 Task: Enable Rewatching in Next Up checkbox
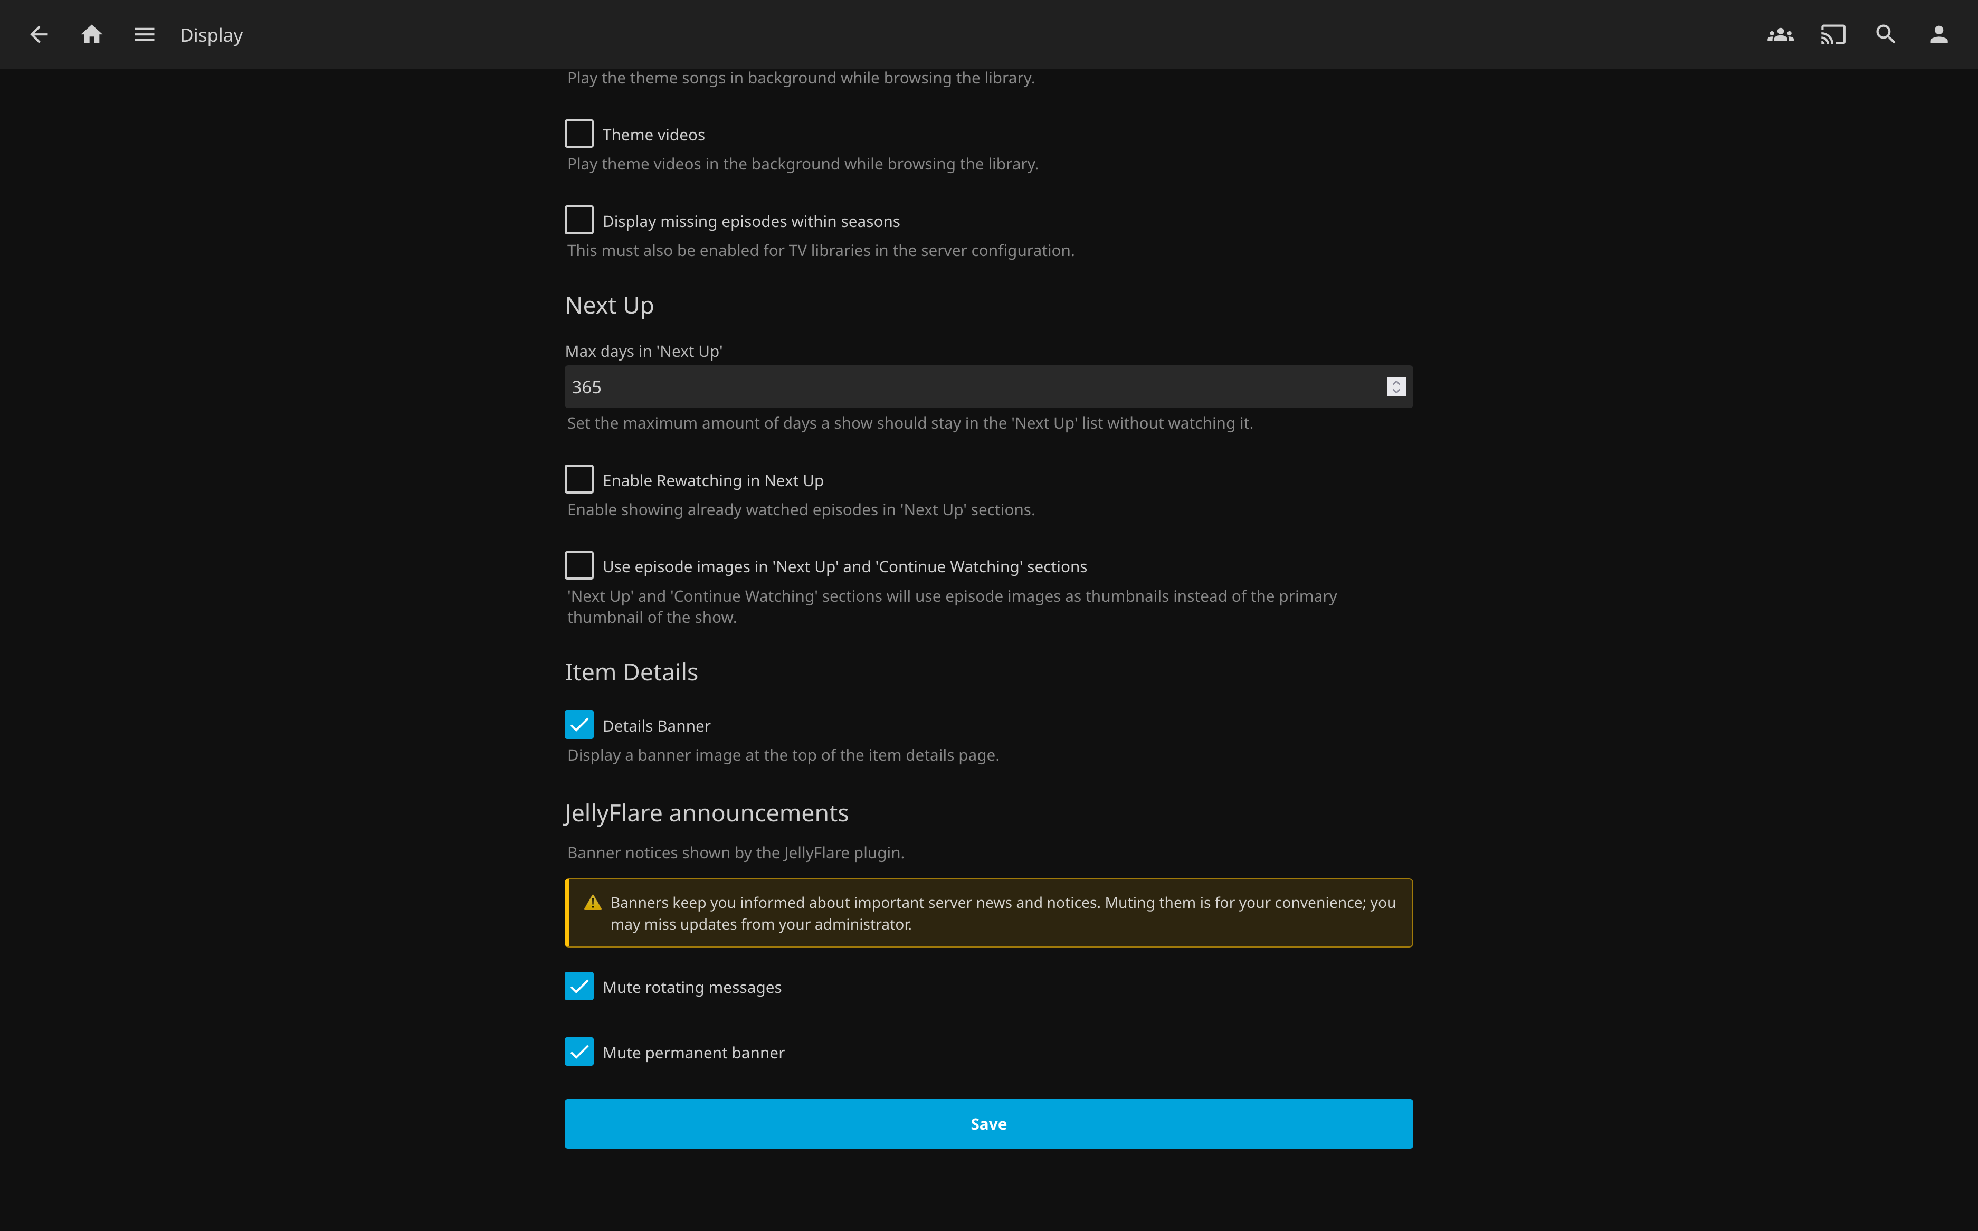click(x=579, y=479)
